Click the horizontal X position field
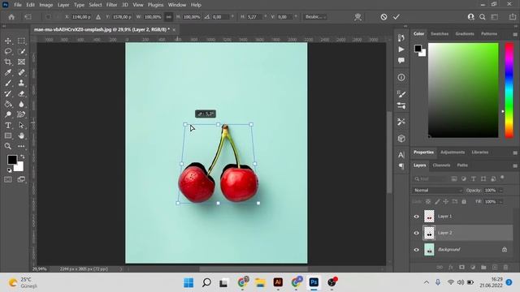The height and width of the screenshot is (292, 520). 81,17
